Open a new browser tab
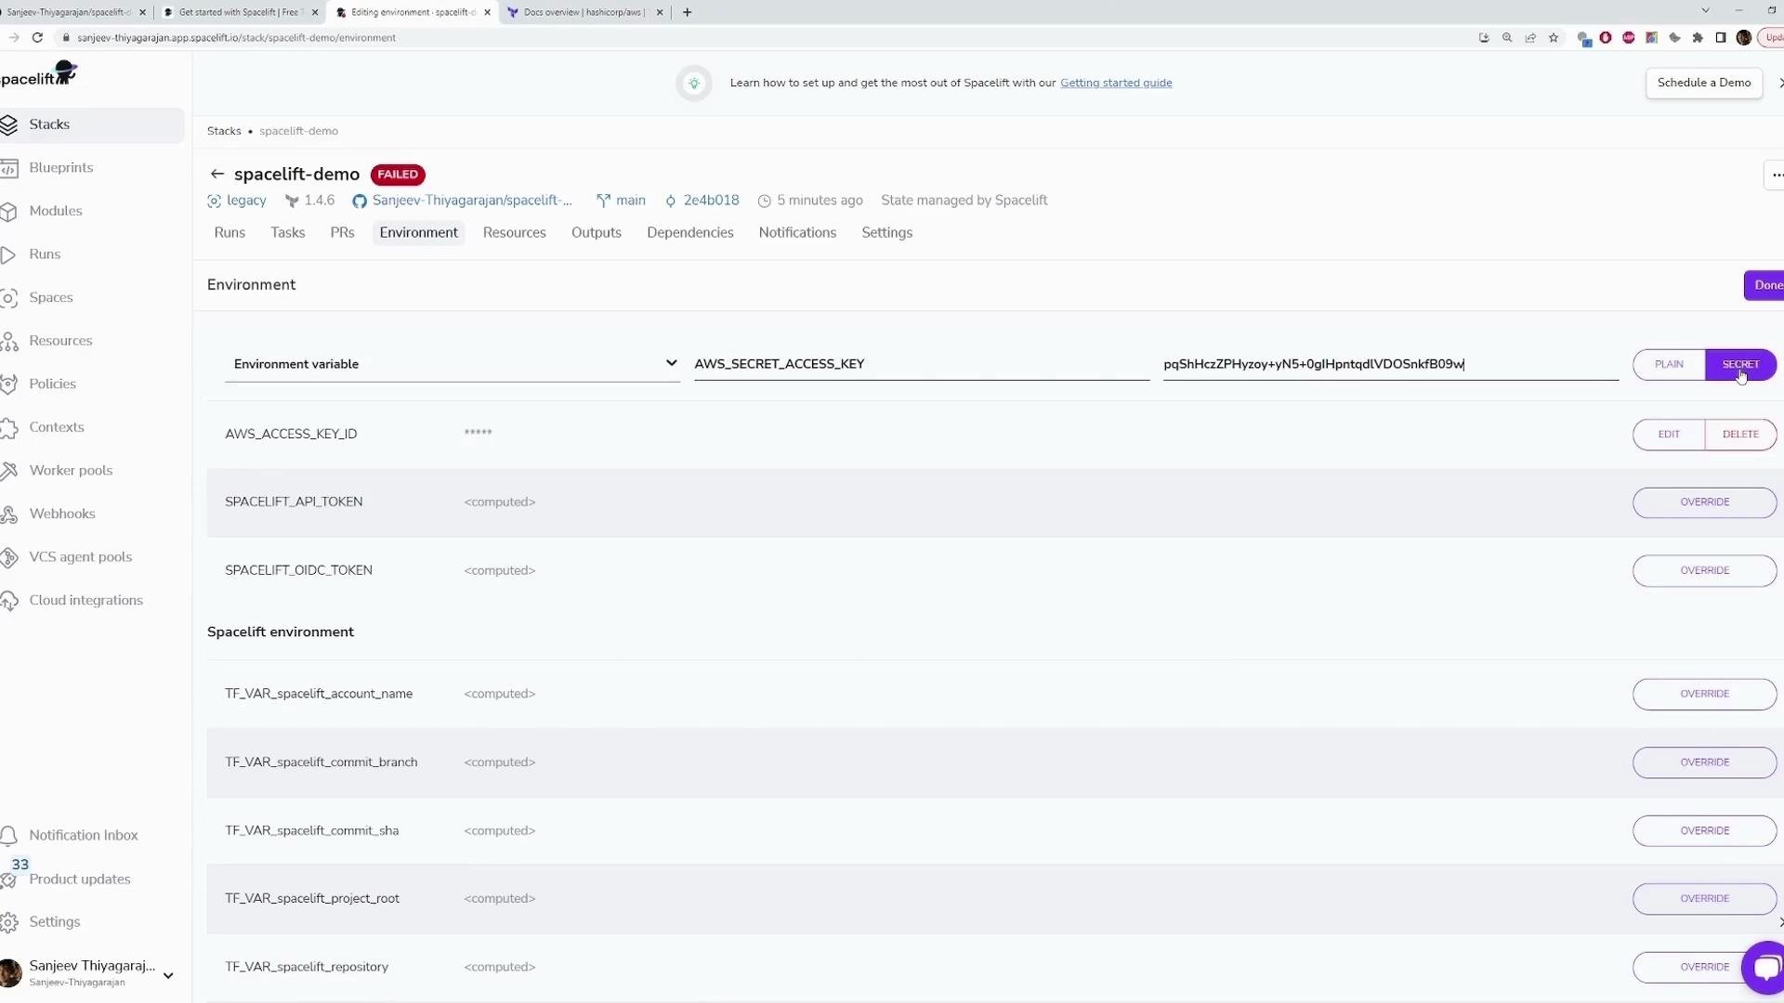The height and width of the screenshot is (1003, 1784). [x=687, y=12]
